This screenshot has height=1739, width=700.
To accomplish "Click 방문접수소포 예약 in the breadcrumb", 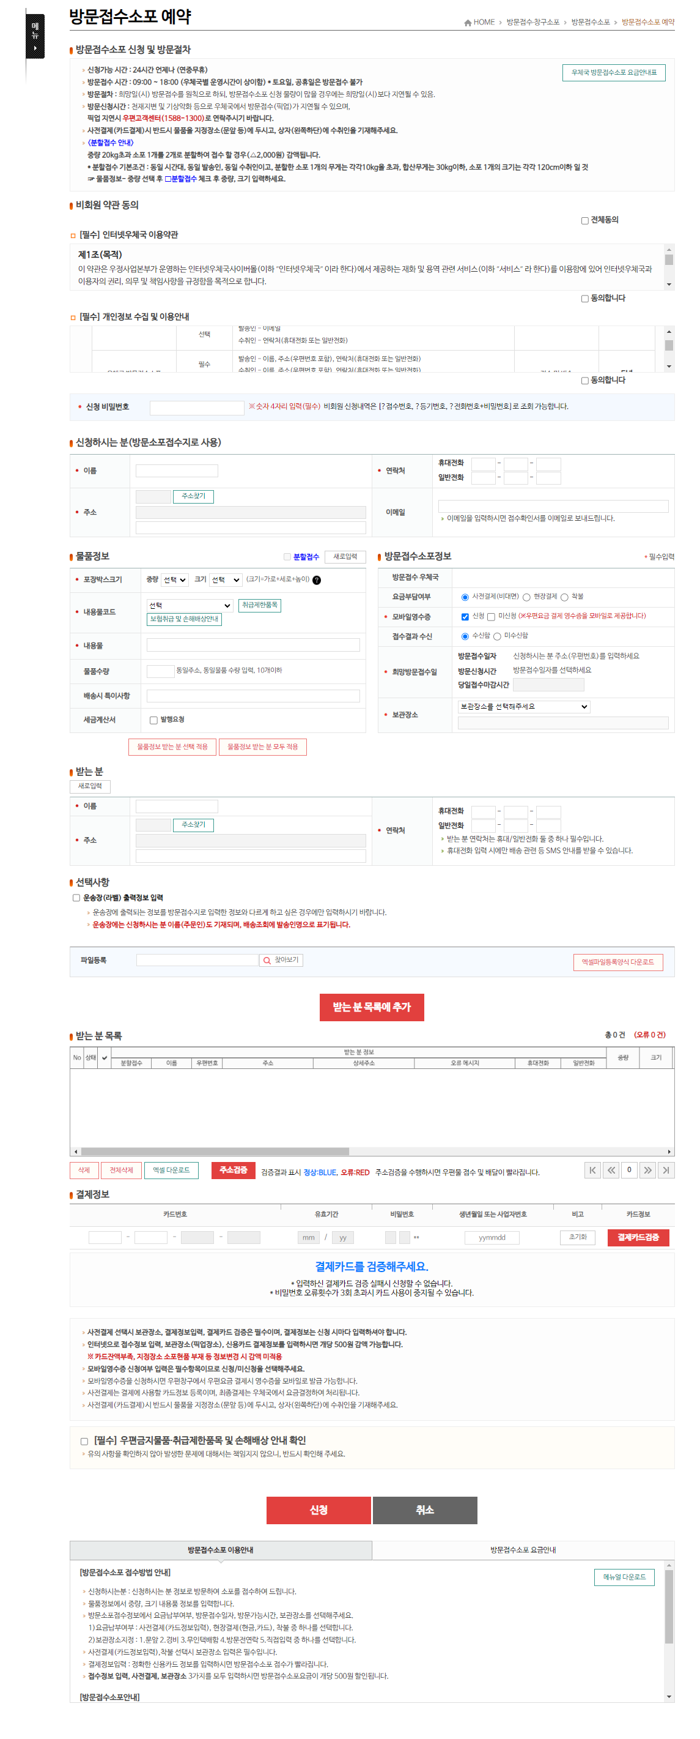I will [x=647, y=22].
